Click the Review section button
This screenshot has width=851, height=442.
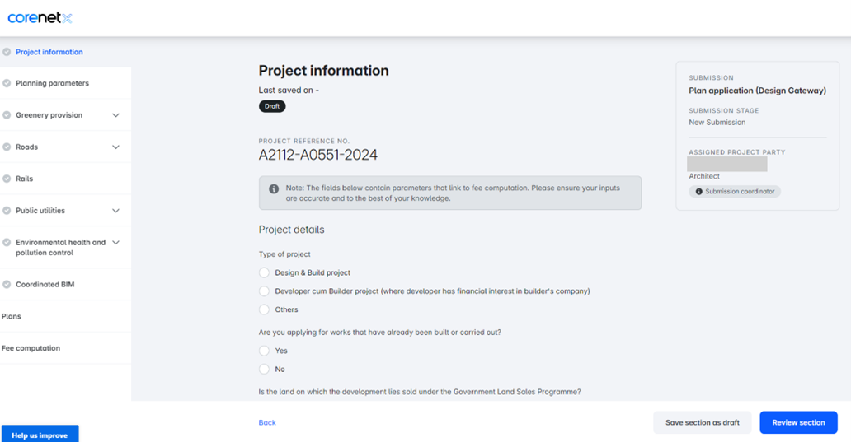point(797,422)
